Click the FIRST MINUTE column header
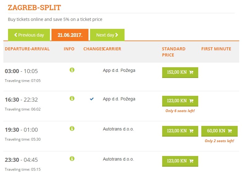The width and height of the screenshot is (242, 179). click(216, 49)
